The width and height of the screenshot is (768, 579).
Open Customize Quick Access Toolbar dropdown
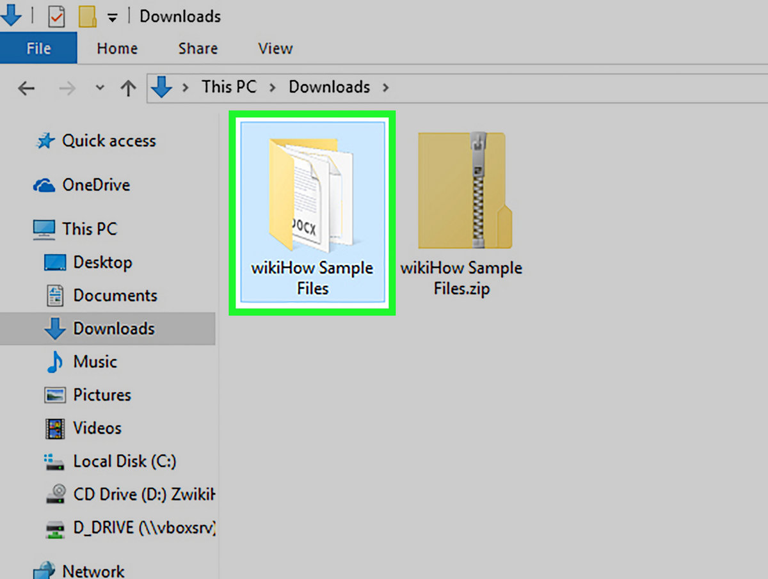(112, 18)
